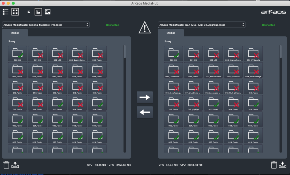Select 002_LED folder in Simons-MacBook-Pro library
Viewport: 290px width, 175px height.
(x=57, y=53)
